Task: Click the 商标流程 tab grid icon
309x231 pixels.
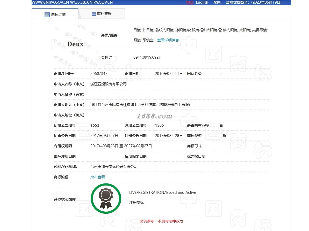Action: 94,14
